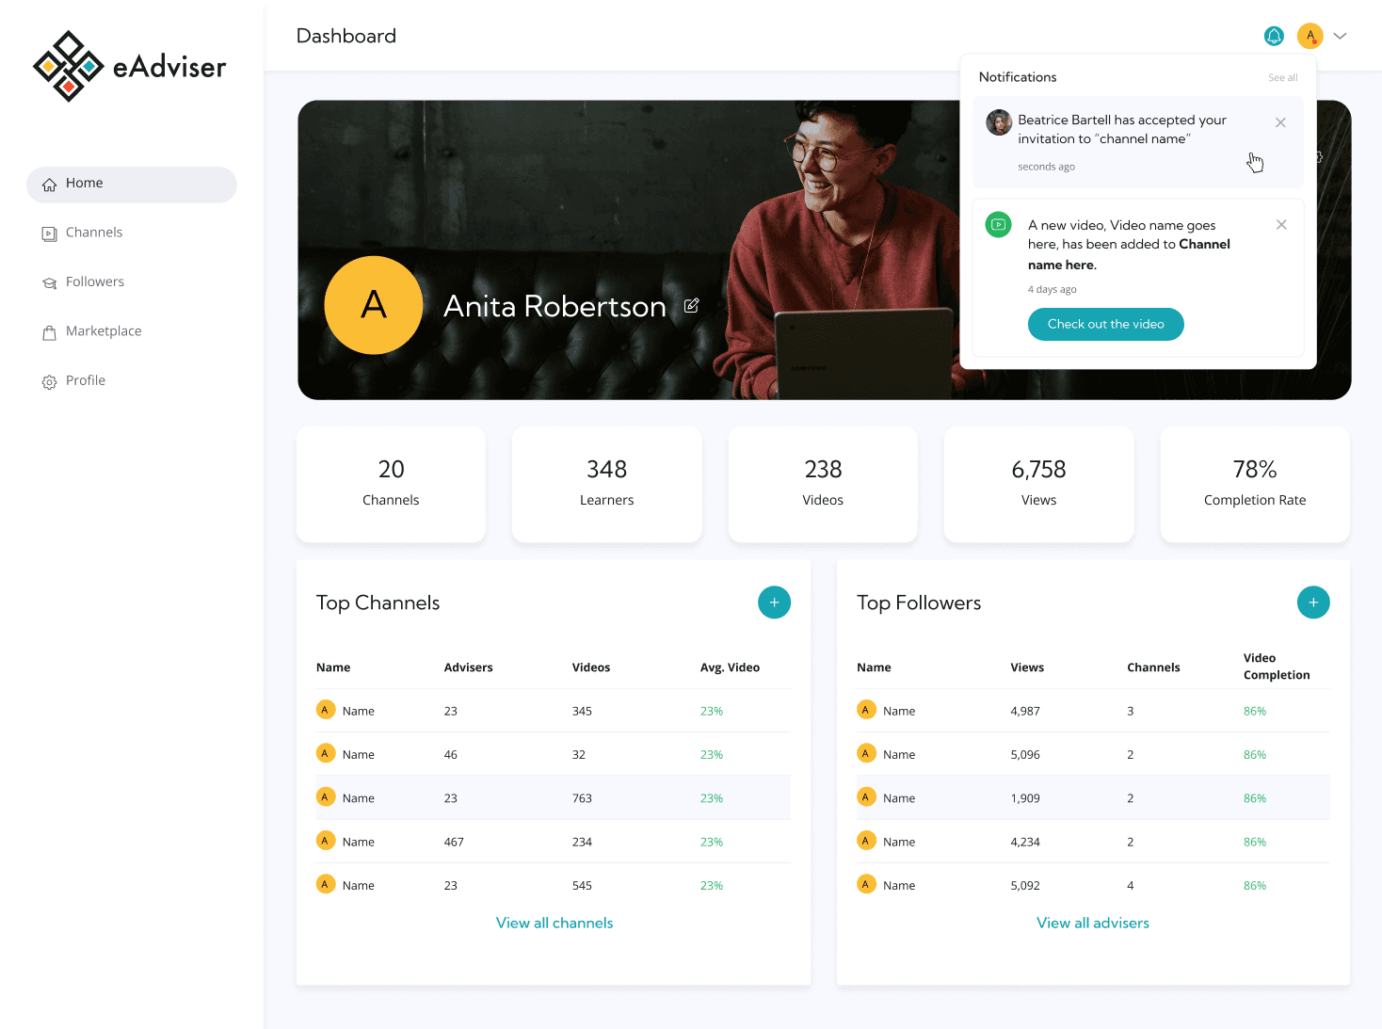Open the Profile gear icon
Screen dimensions: 1382x1029
(49, 381)
